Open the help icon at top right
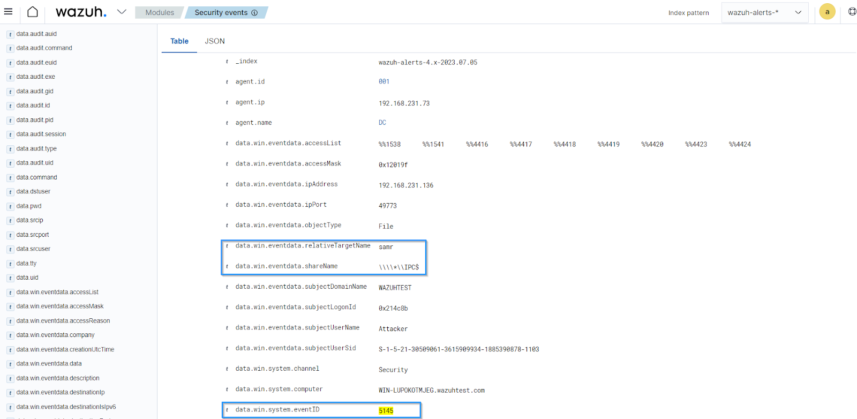Image resolution: width=857 pixels, height=419 pixels. pos(852,12)
